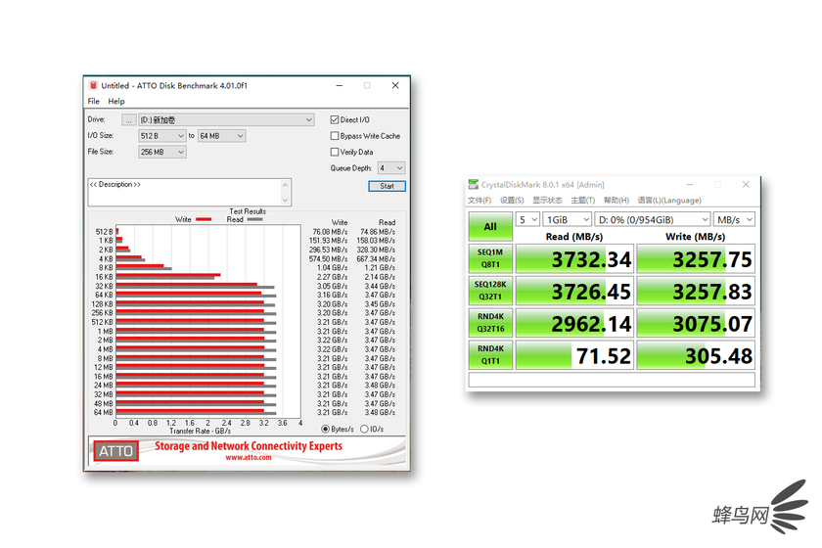This screenshot has height=548, width=822.
Task: Click the ATTO Disk Benchmark title icon
Action: pyautogui.click(x=93, y=85)
